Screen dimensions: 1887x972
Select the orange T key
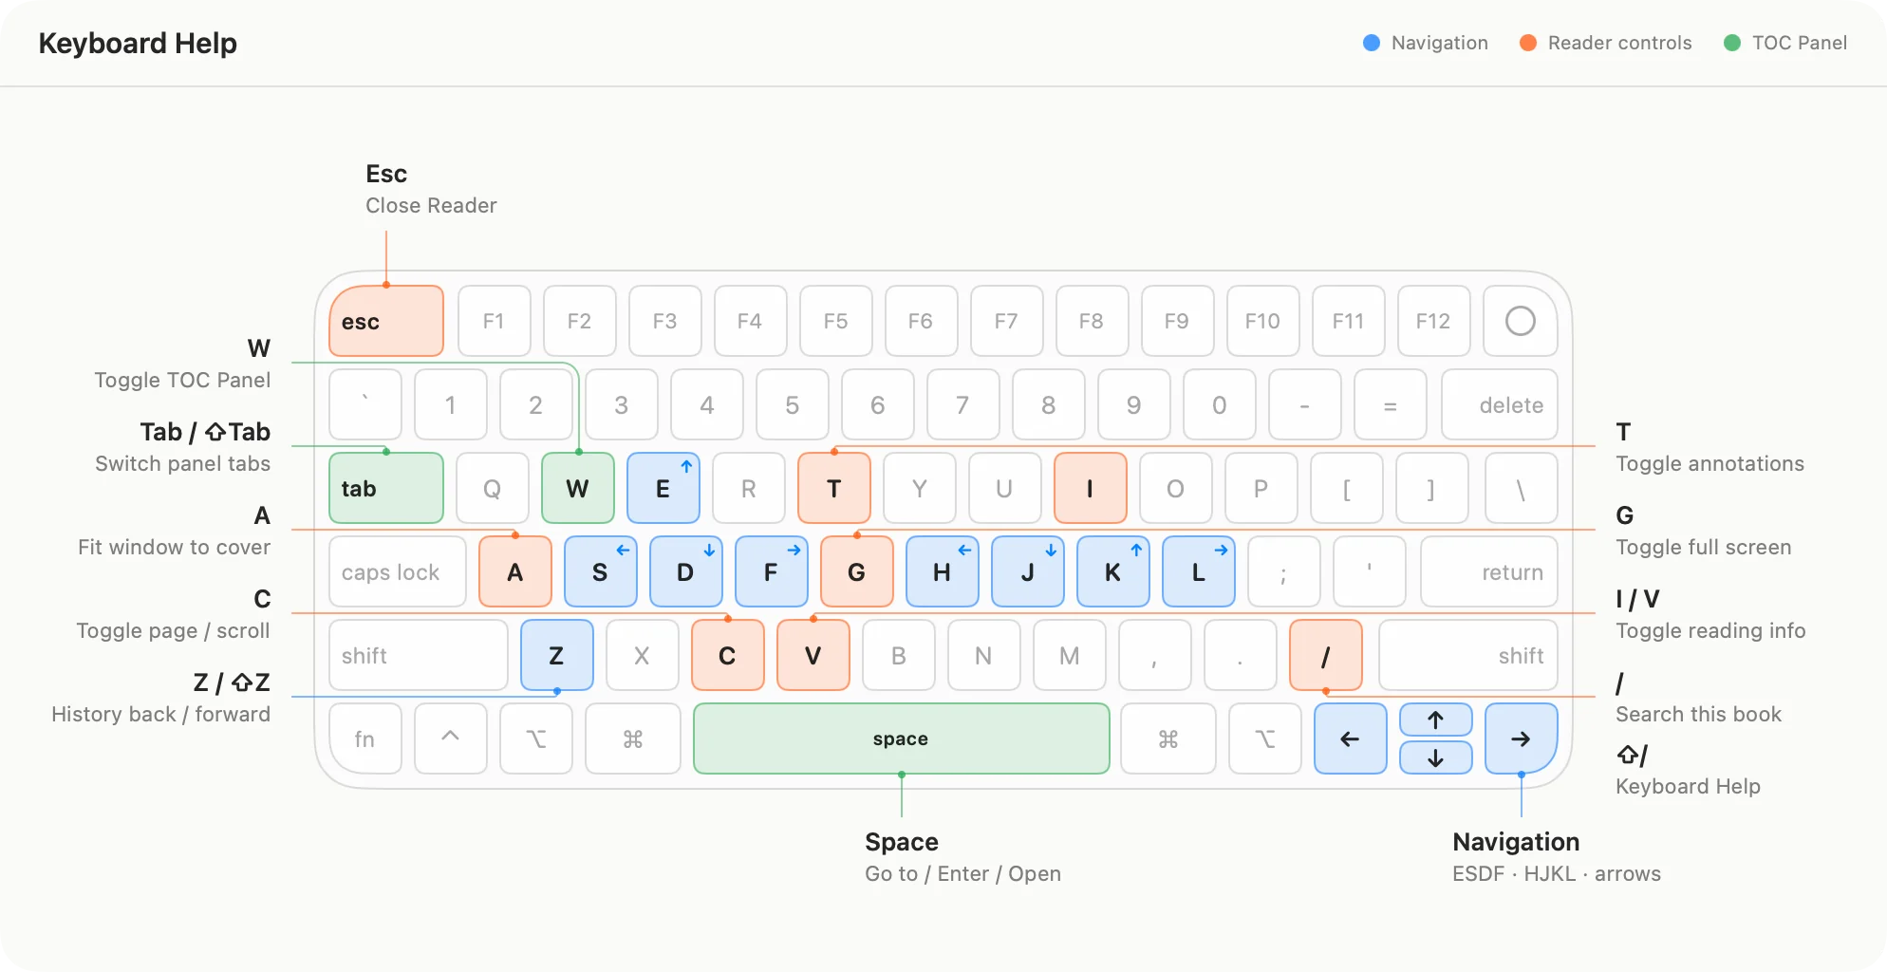point(834,488)
